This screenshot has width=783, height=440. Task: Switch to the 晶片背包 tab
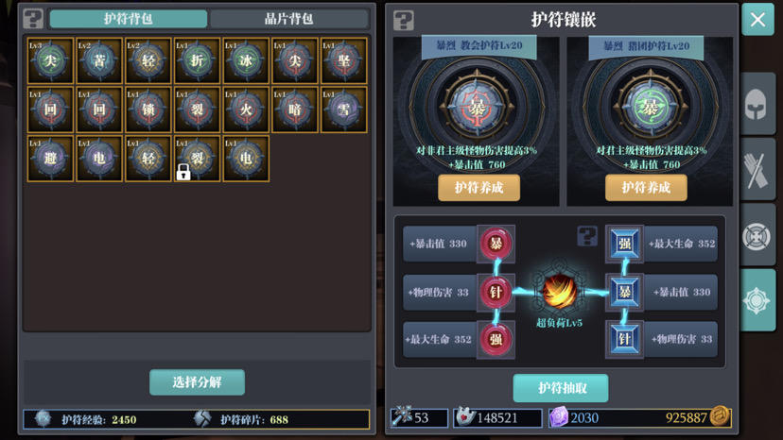pyautogui.click(x=288, y=19)
